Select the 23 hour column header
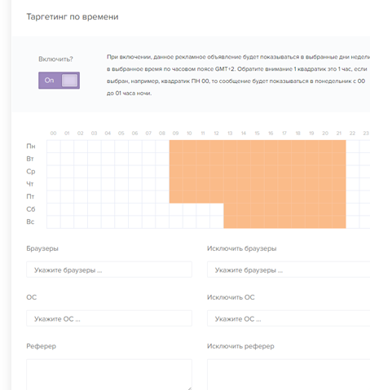The width and height of the screenshot is (370, 390). [x=366, y=134]
